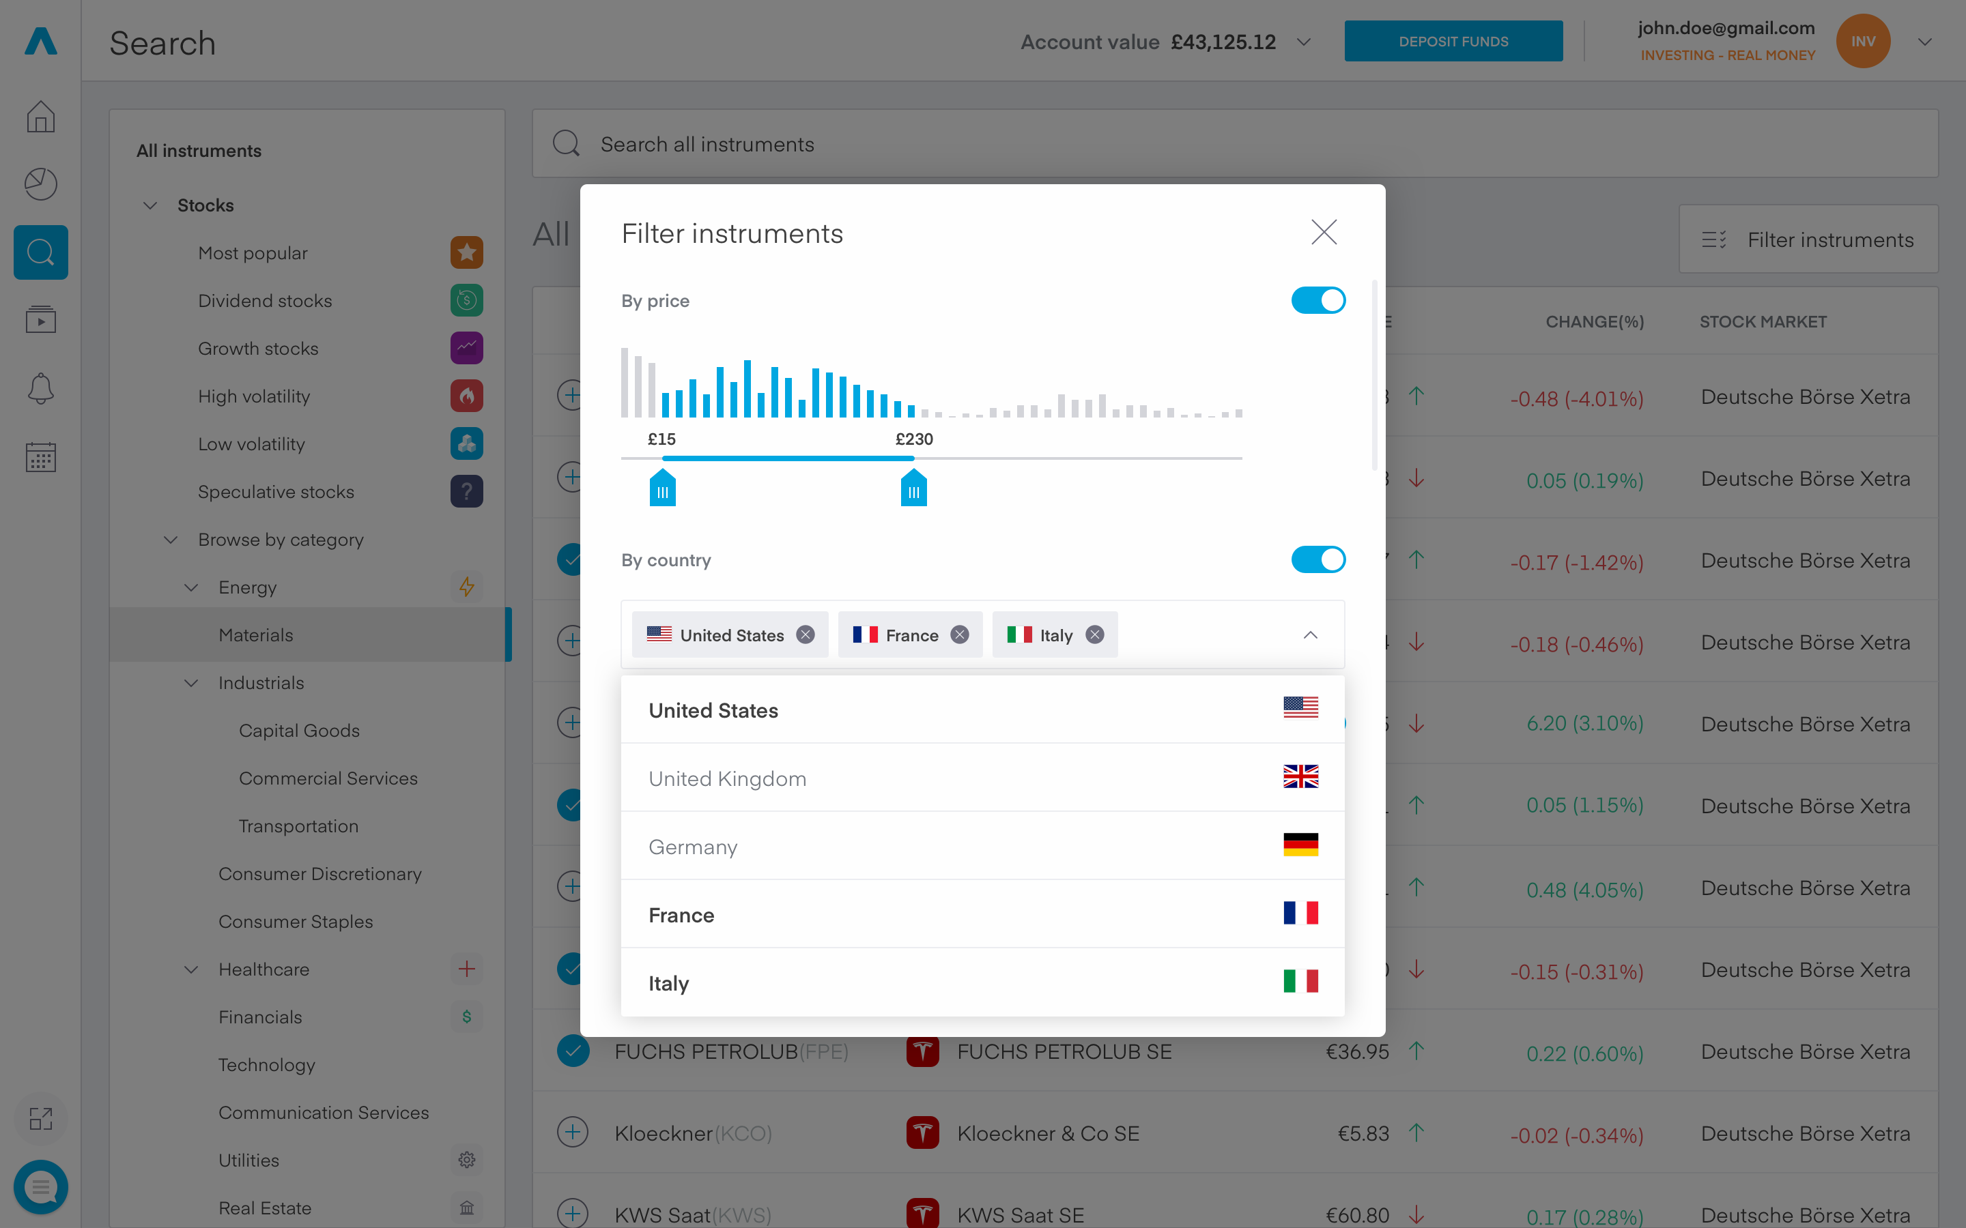Image resolution: width=1966 pixels, height=1228 pixels.
Task: Open the user profile dropdown arrow
Action: (x=1924, y=42)
